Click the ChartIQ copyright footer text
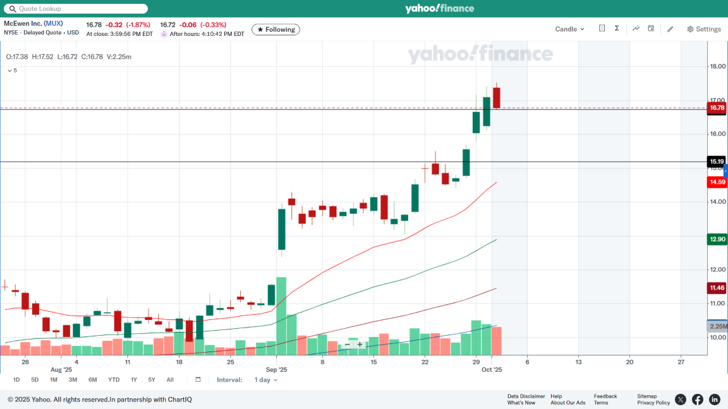This screenshot has width=728, height=409. 99,400
